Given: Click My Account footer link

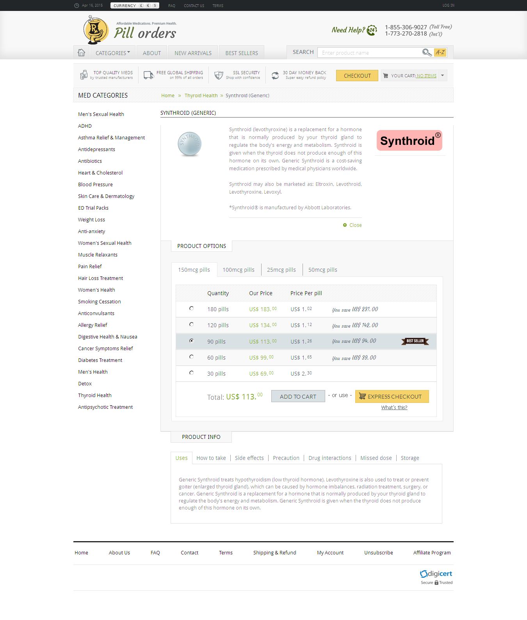Looking at the screenshot, I should [x=330, y=552].
